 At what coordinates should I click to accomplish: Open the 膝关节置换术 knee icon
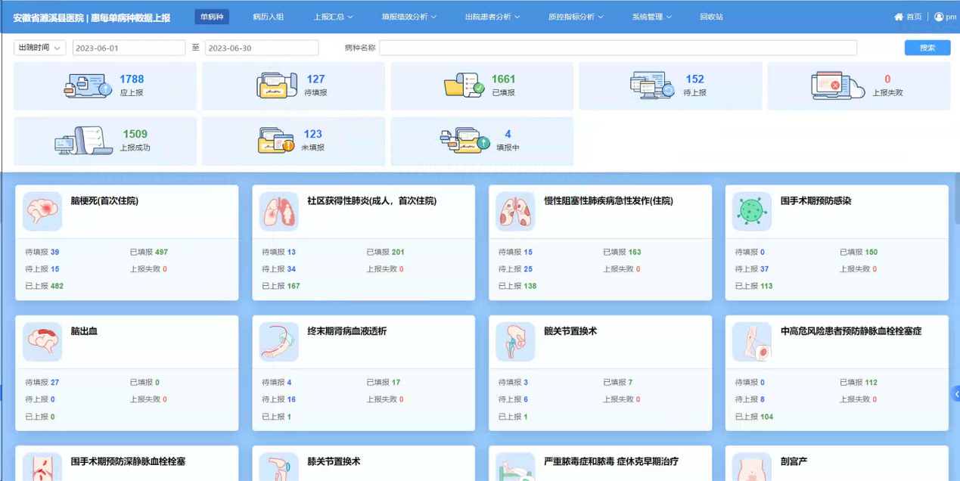(x=279, y=467)
